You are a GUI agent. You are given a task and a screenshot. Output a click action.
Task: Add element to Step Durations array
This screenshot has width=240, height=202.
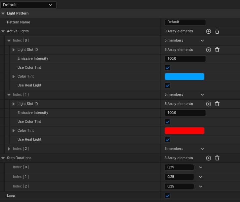coord(209,158)
